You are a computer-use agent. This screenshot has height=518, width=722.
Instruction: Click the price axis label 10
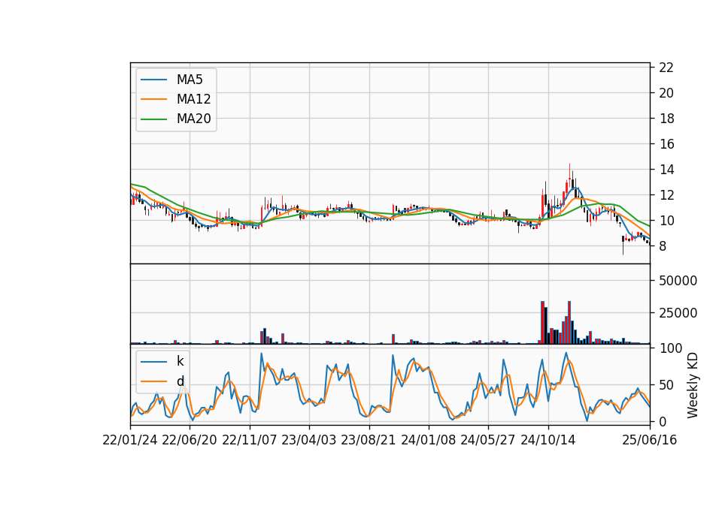pyautogui.click(x=666, y=221)
